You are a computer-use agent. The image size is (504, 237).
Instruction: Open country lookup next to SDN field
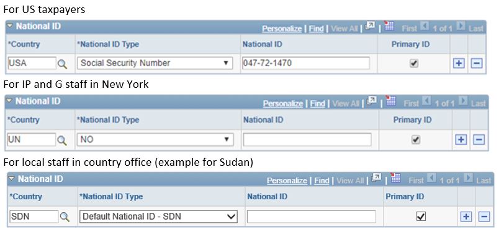(65, 217)
